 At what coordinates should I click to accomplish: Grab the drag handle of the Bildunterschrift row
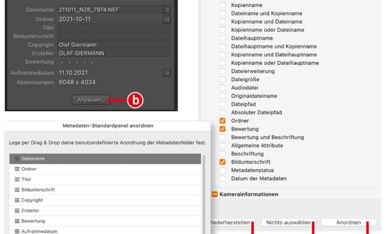pyautogui.click(x=17, y=190)
